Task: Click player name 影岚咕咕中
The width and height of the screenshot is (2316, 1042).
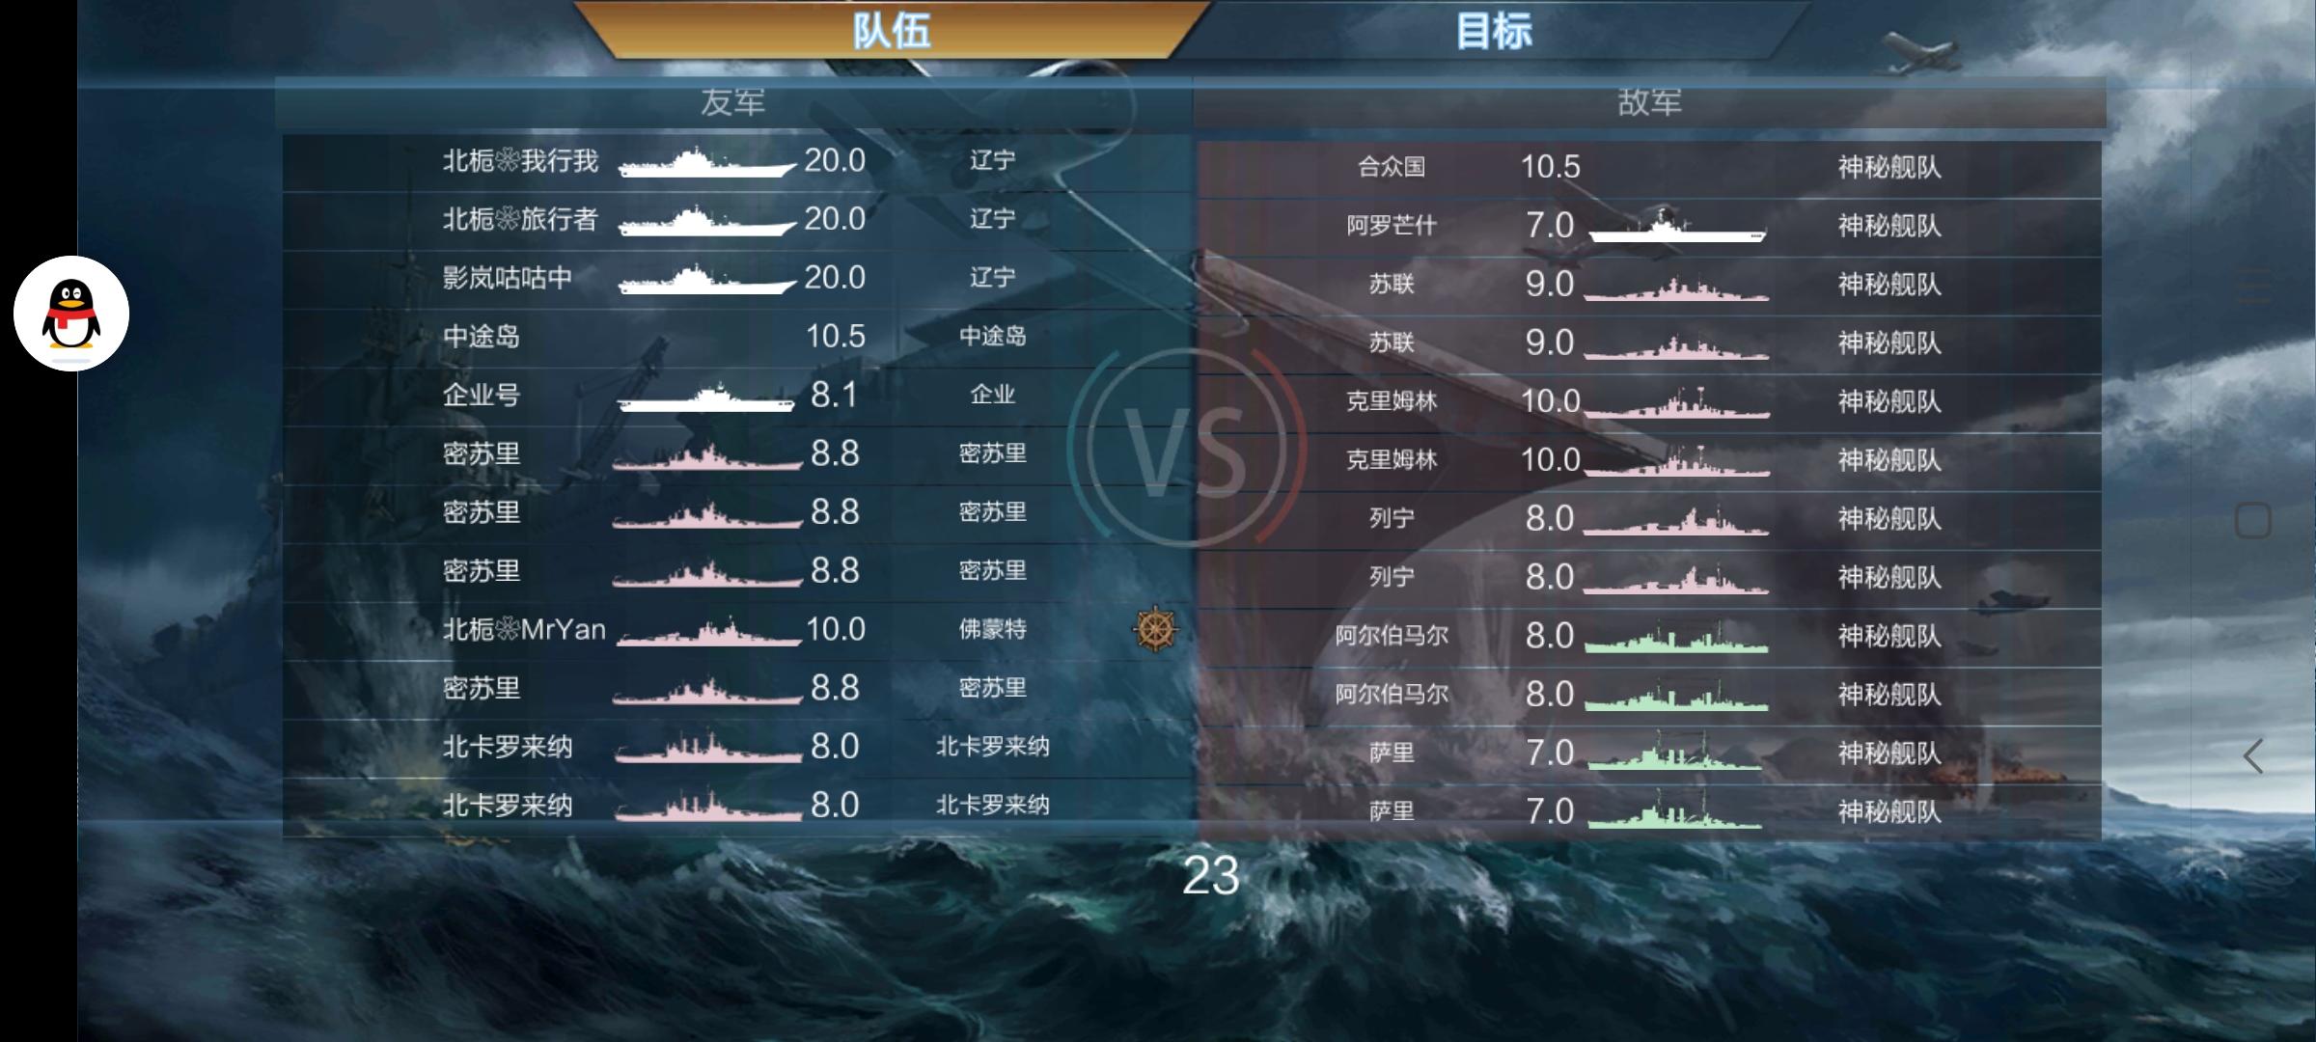Action: click(x=508, y=278)
